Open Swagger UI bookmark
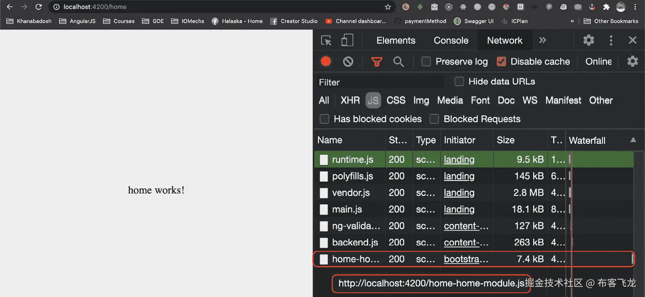The image size is (645, 297). click(473, 21)
